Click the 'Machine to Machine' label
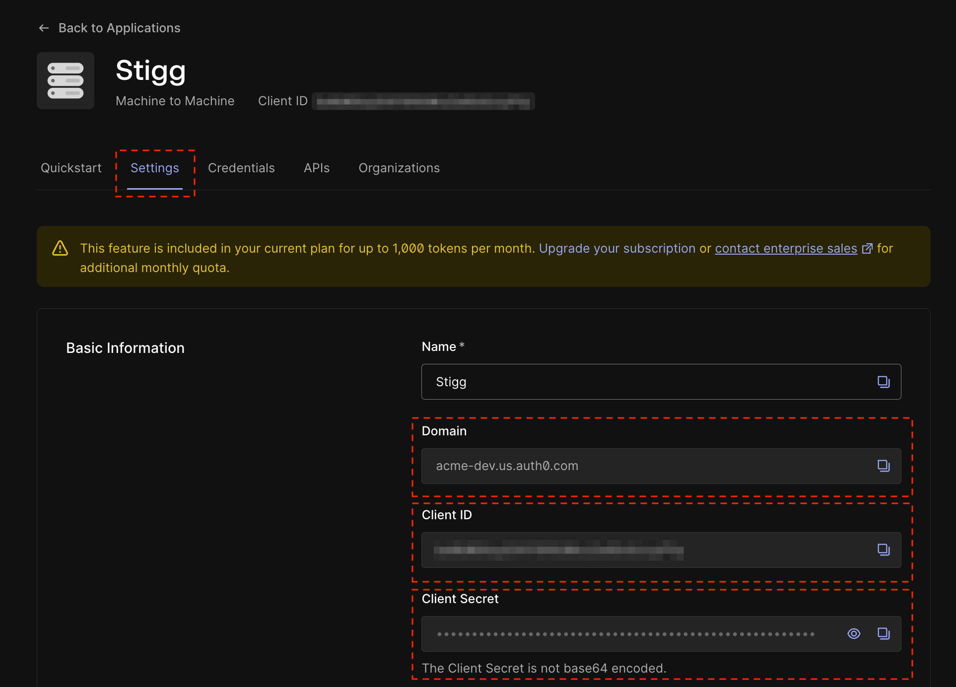The image size is (956, 687). tap(175, 101)
